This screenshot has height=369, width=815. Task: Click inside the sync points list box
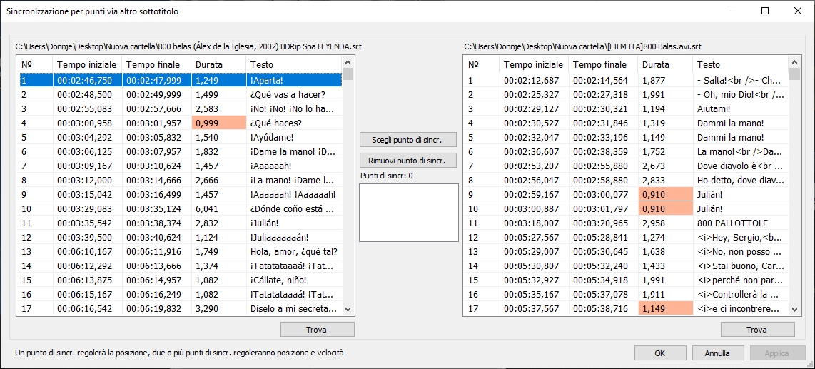(x=408, y=212)
